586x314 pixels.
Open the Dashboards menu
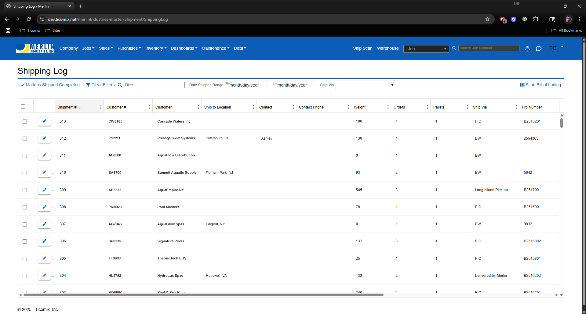click(x=184, y=48)
